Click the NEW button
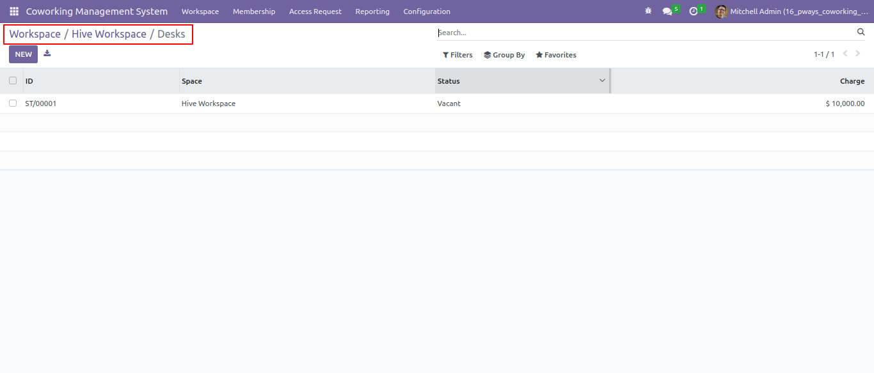Image resolution: width=874 pixels, height=373 pixels. [23, 54]
